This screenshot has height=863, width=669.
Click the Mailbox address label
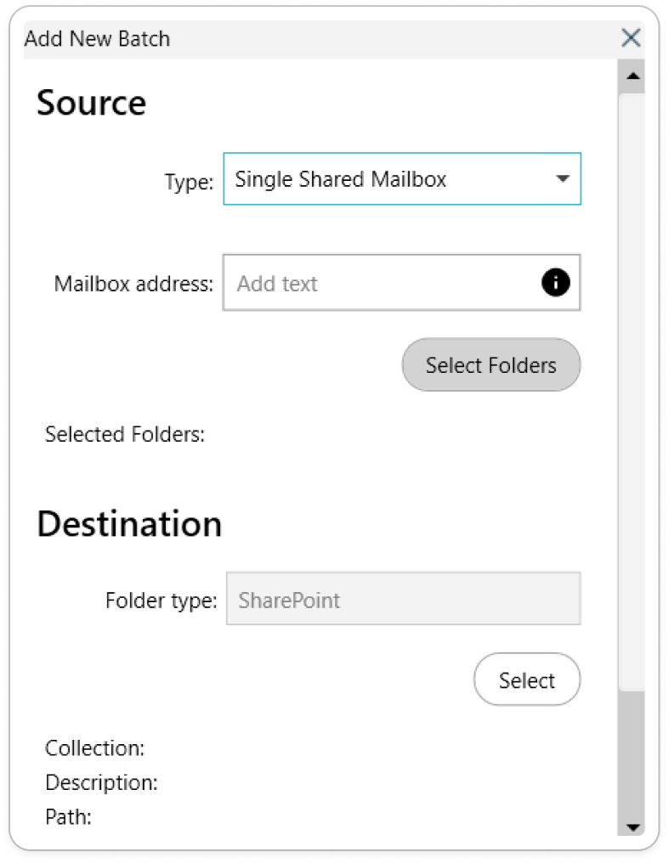click(133, 284)
